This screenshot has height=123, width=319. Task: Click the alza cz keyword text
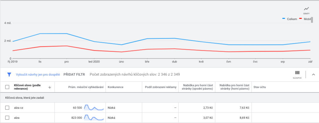19,108
